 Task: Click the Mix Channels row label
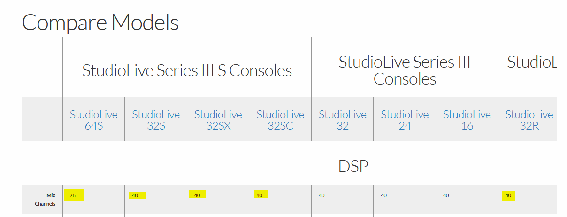pos(45,200)
